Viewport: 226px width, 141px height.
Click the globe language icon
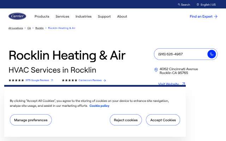(x=198, y=5)
